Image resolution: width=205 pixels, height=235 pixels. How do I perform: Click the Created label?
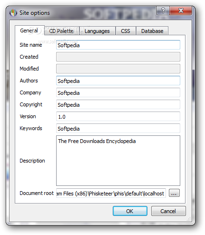(x=29, y=57)
